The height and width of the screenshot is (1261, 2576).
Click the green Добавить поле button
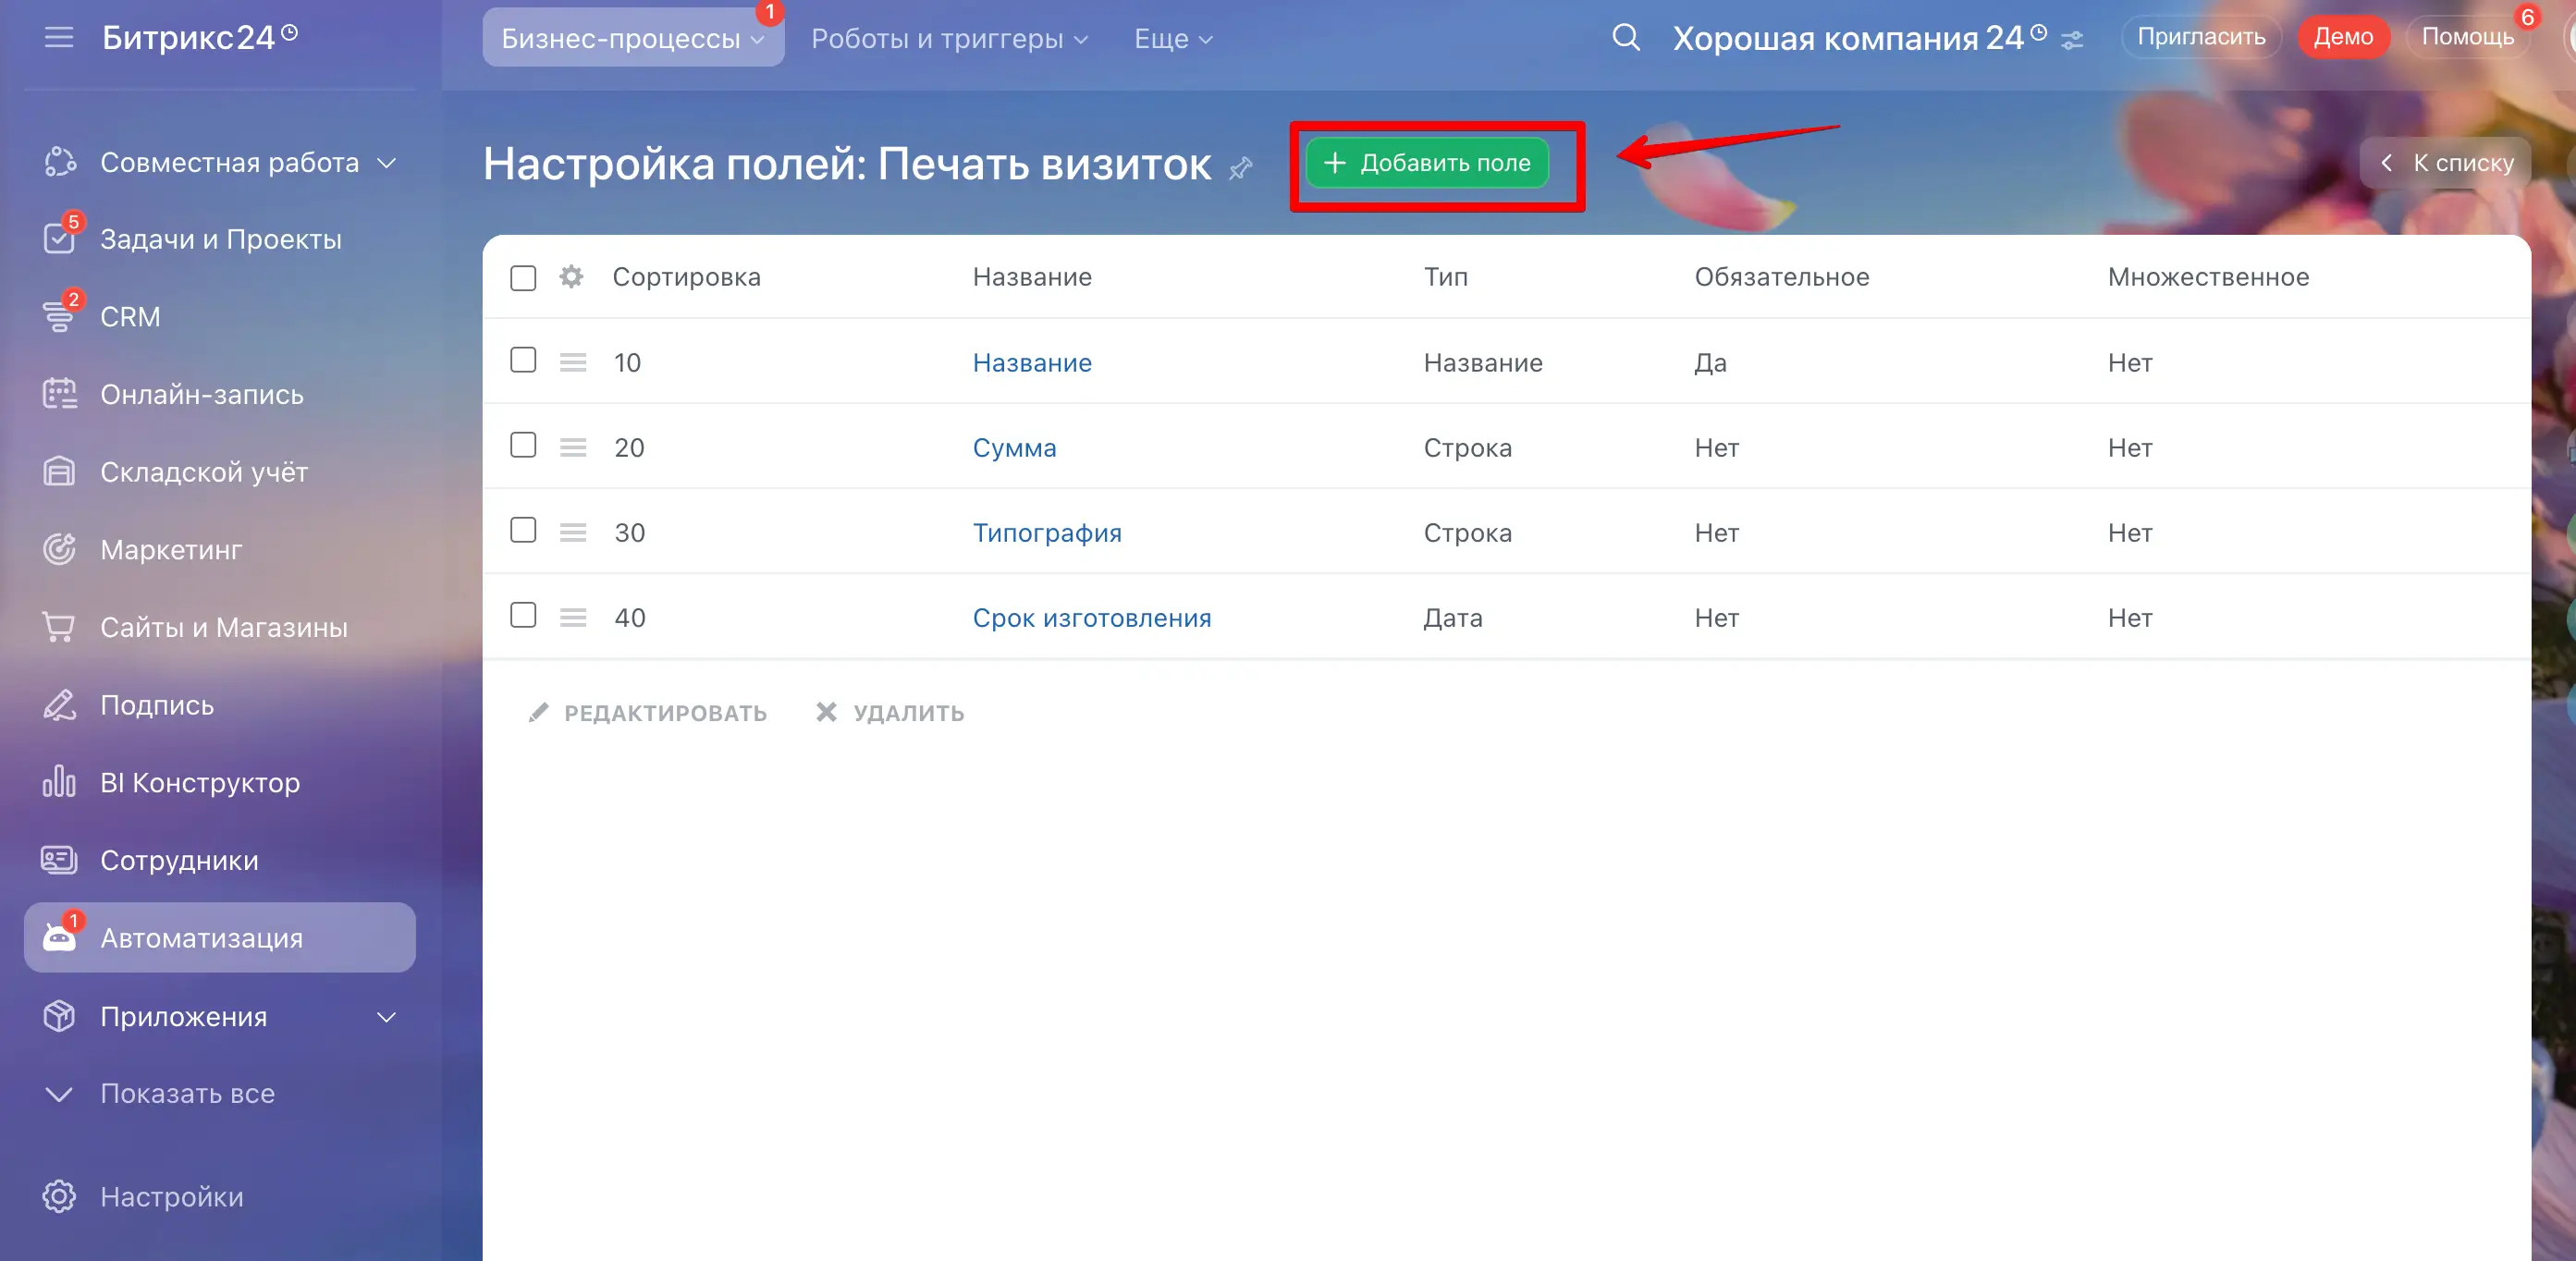tap(1427, 163)
